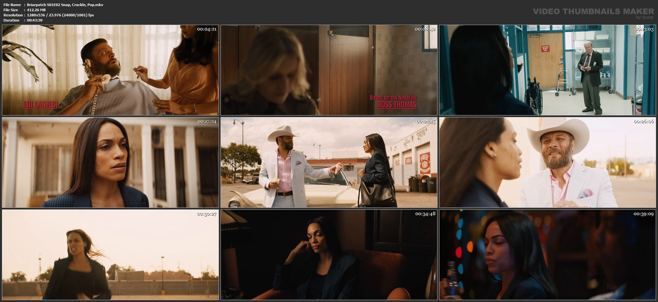The image size is (658, 302).
Task: Click the 00:13:03 timestamp label
Action: pyautogui.click(x=644, y=29)
